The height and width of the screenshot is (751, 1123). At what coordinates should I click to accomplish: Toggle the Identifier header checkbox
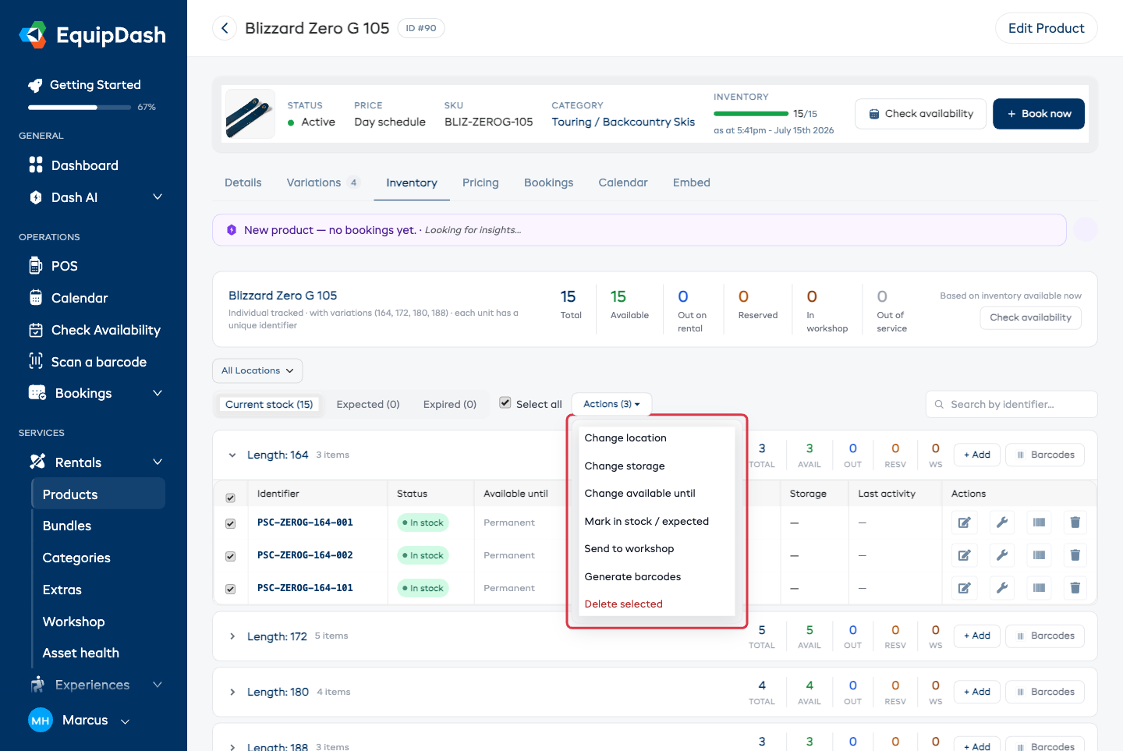230,498
